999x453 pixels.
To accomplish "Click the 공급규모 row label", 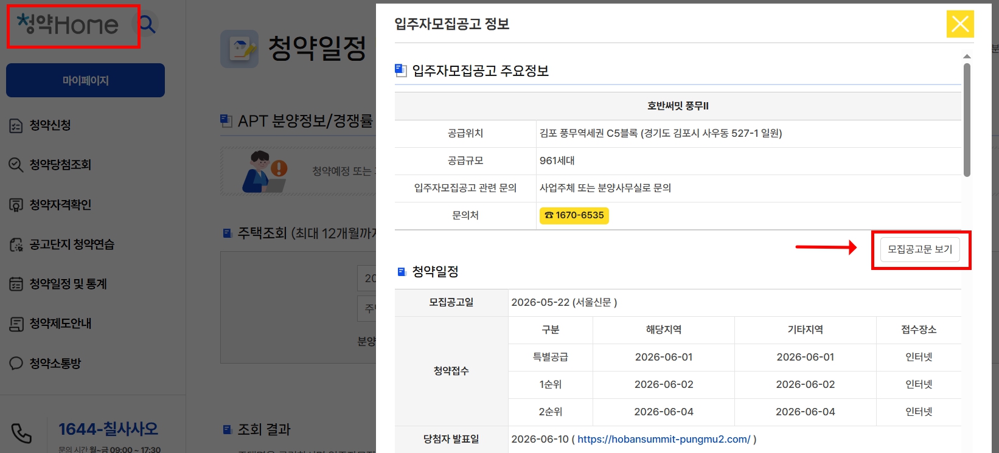I will point(465,161).
